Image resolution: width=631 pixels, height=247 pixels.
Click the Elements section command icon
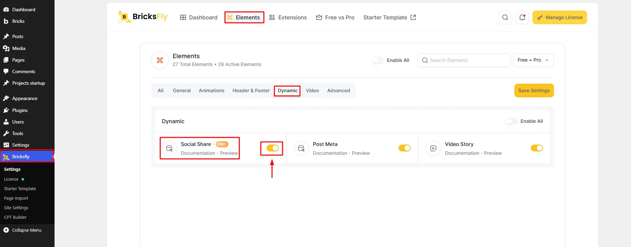pyautogui.click(x=160, y=60)
